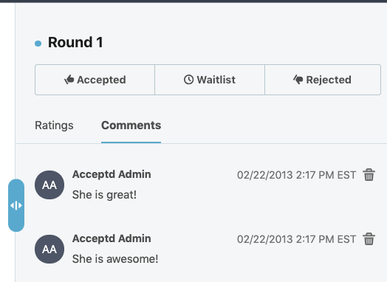Click the AA avatar on second comment
This screenshot has width=387, height=282.
pyautogui.click(x=49, y=249)
